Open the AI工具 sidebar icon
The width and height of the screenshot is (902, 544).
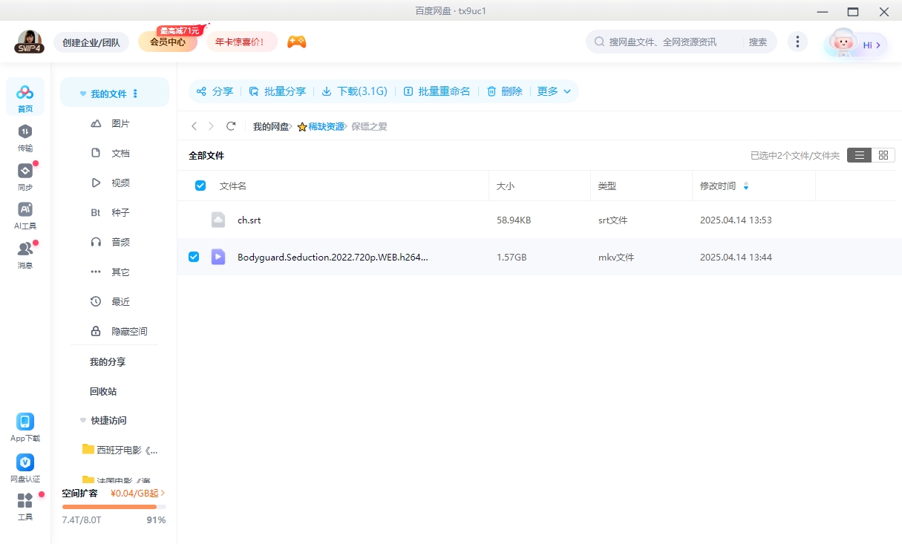[24, 214]
